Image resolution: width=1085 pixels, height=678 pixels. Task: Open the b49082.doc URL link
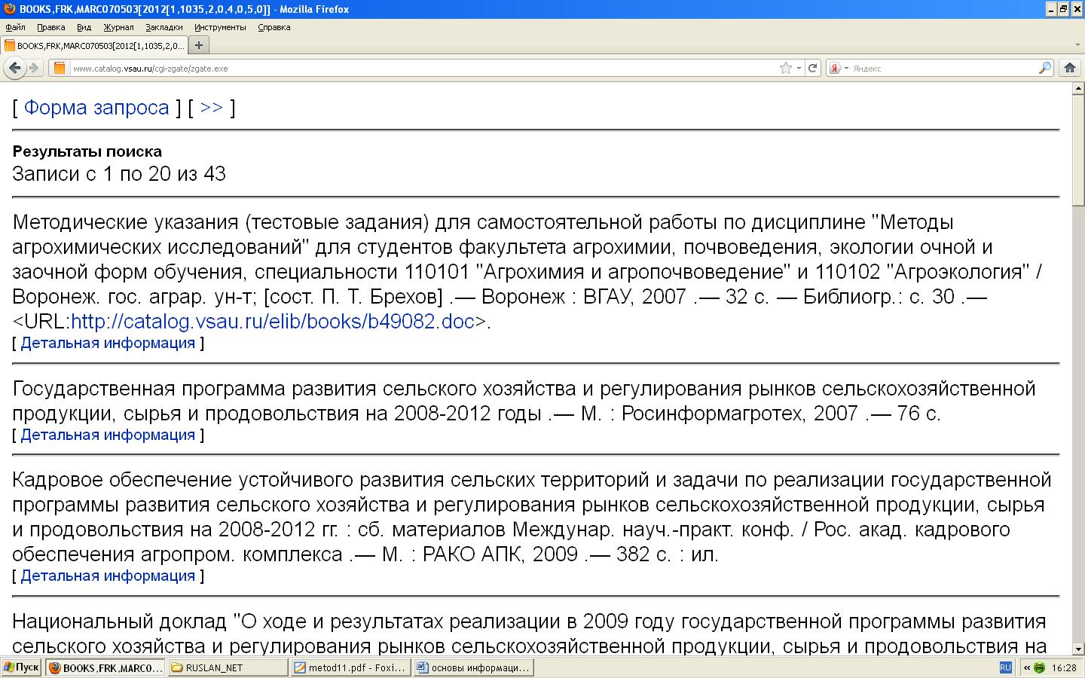click(x=273, y=322)
